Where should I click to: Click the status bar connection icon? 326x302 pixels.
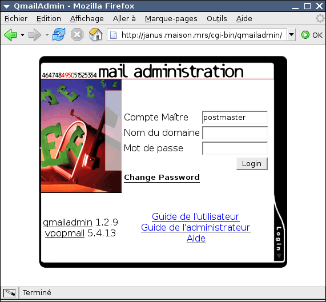pos(10,293)
